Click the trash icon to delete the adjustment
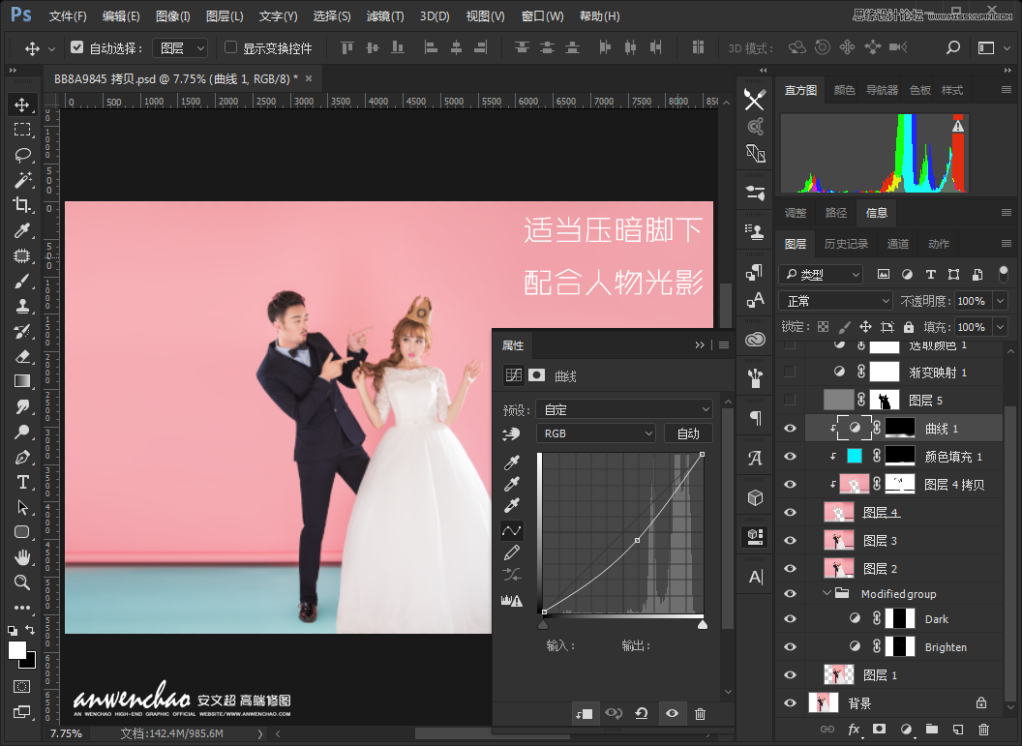Image resolution: width=1022 pixels, height=746 pixels. (701, 713)
